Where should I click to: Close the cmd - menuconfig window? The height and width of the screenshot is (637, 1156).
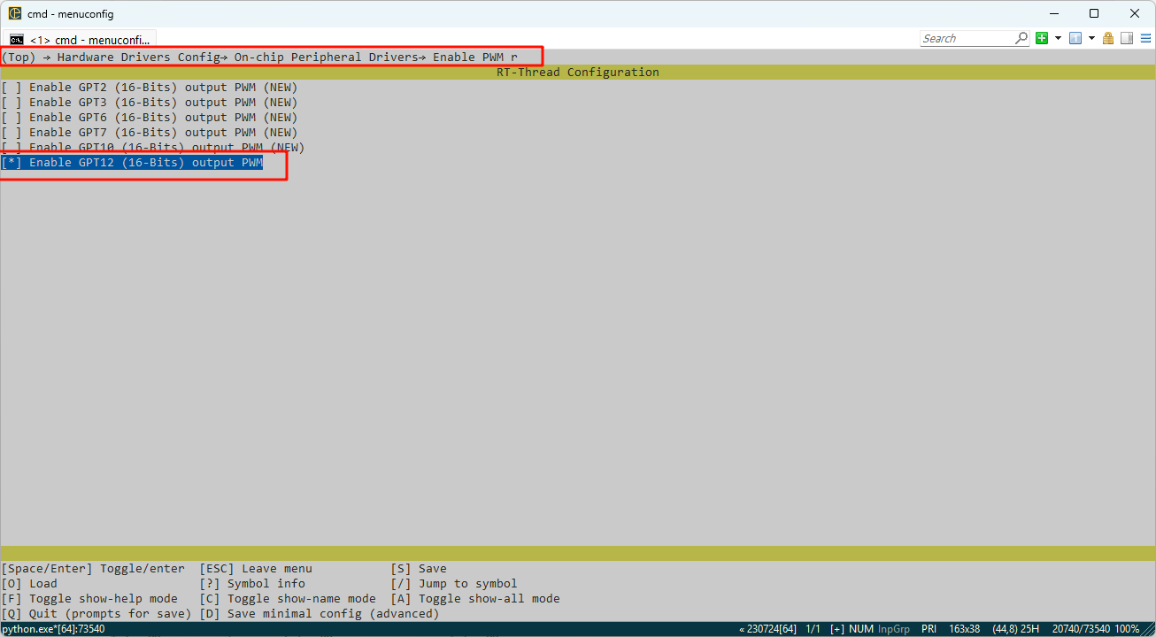(x=1135, y=13)
